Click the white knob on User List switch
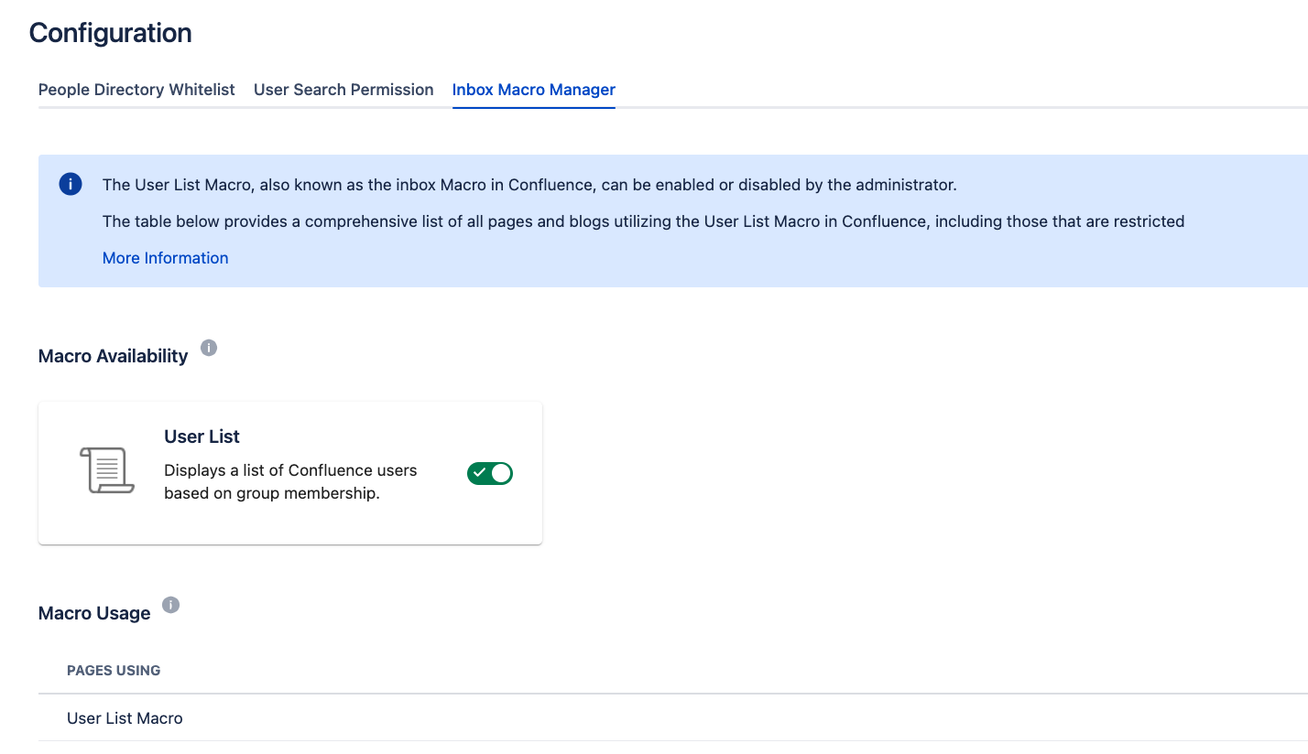The height and width of the screenshot is (754, 1308). [x=501, y=473]
